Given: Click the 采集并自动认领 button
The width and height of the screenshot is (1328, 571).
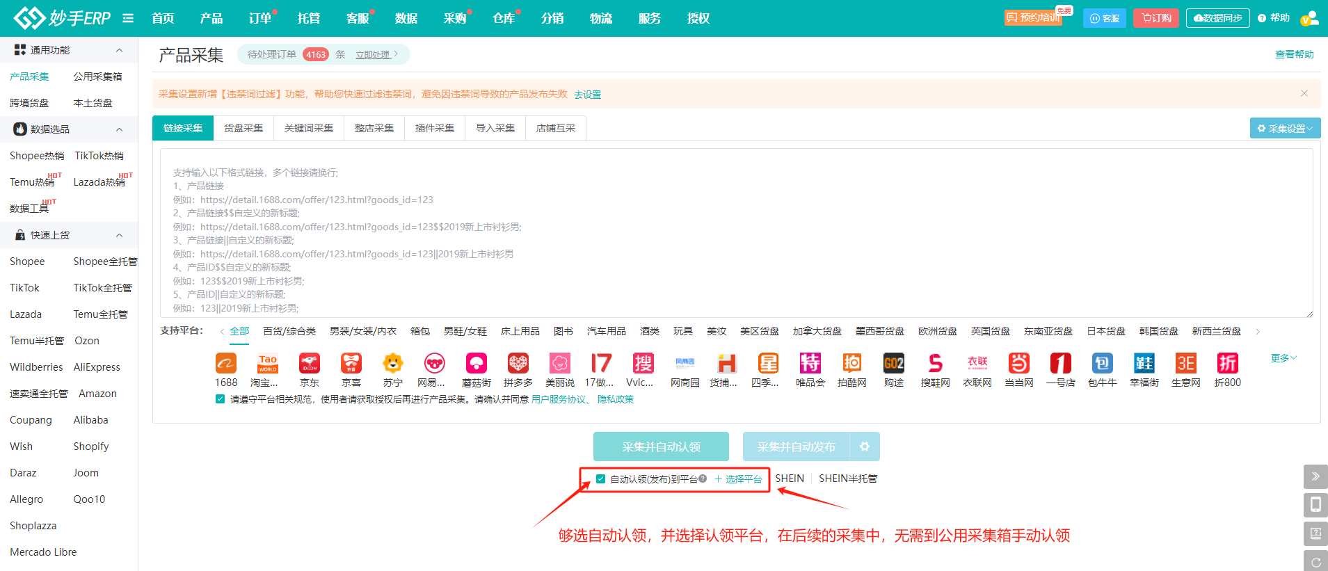Looking at the screenshot, I should (661, 447).
